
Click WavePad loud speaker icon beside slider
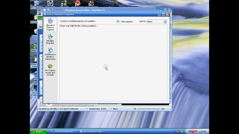[x=163, y=109]
